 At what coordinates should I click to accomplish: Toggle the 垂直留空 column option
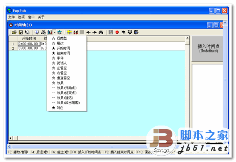coord(67,78)
